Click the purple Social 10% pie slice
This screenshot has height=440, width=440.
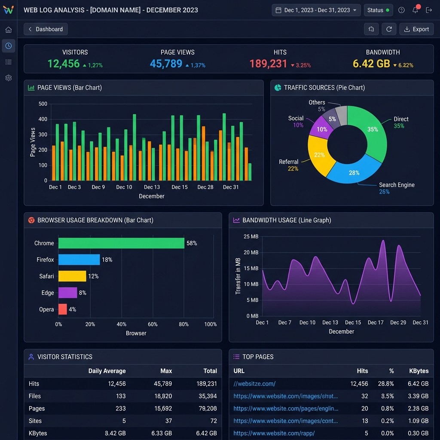tap(321, 128)
